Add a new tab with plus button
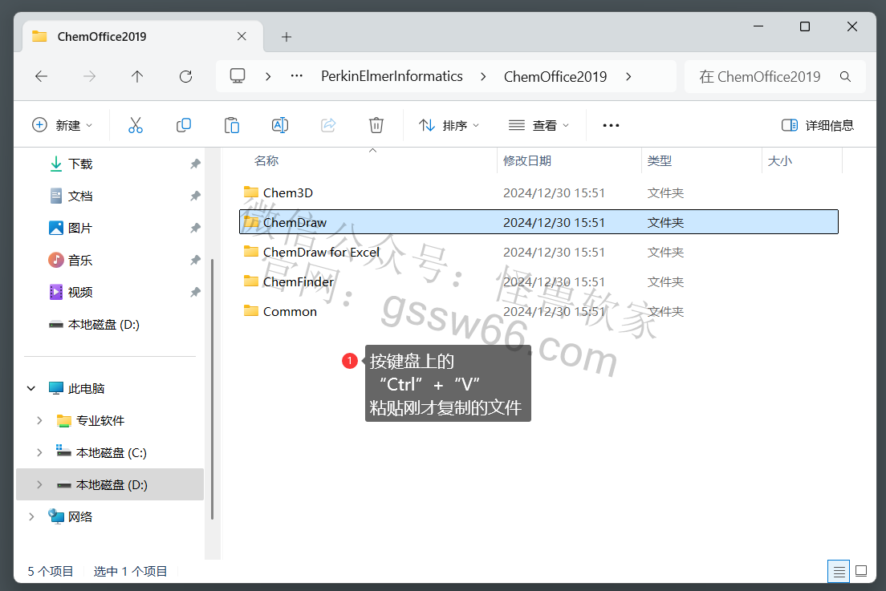Viewport: 886px width, 591px height. tap(287, 37)
